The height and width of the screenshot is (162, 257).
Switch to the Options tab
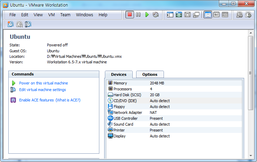150,74
